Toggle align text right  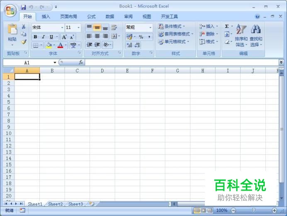(x=105, y=36)
